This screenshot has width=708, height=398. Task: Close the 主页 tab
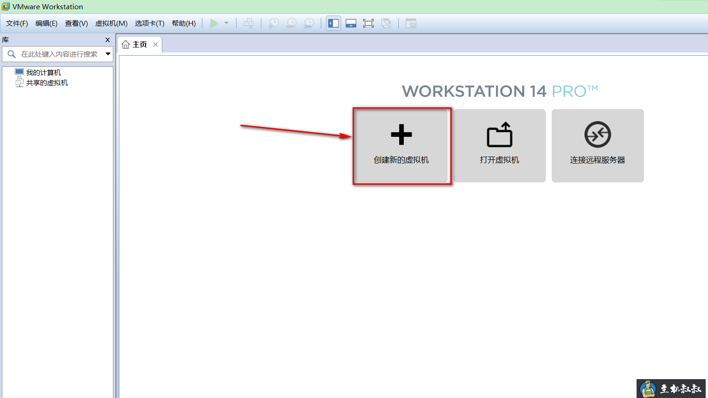[156, 44]
